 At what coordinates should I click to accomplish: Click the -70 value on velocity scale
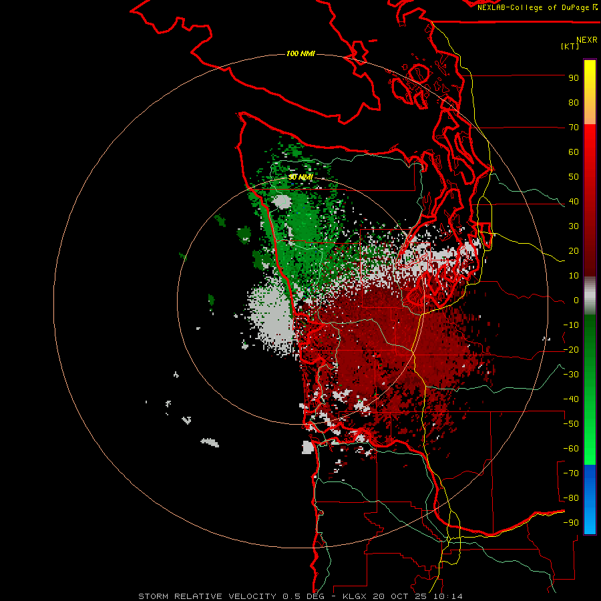click(571, 473)
